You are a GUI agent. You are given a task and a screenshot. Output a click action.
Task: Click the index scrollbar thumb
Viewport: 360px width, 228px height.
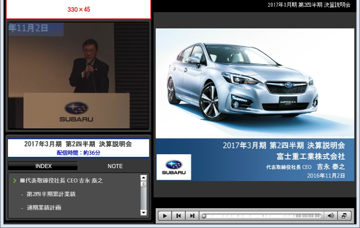[x=144, y=184]
